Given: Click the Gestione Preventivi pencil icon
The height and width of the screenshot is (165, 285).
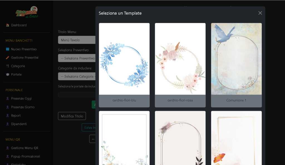Looking at the screenshot, I should pyautogui.click(x=8, y=58).
